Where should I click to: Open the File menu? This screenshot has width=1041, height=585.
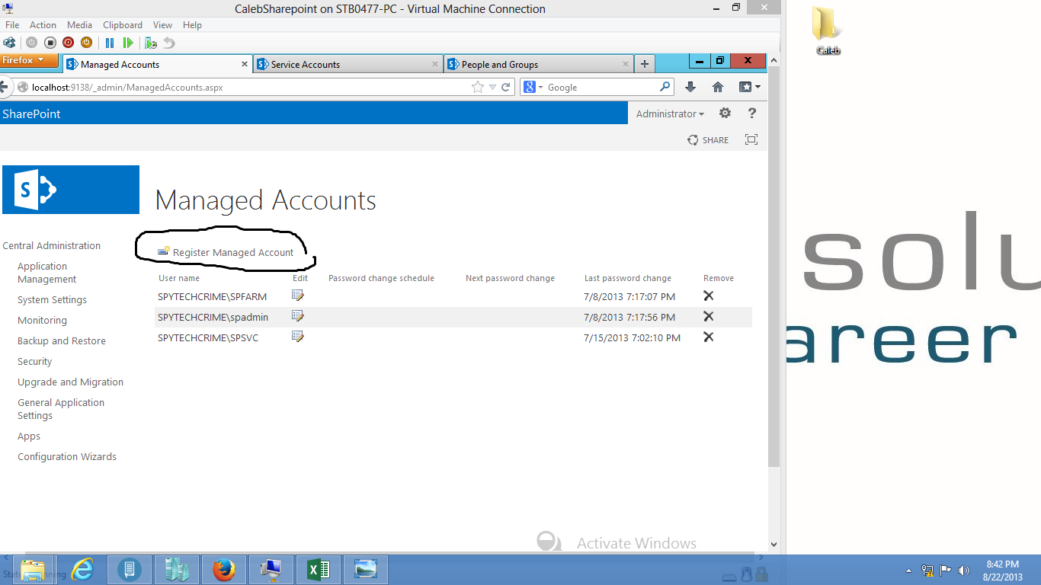coord(12,25)
